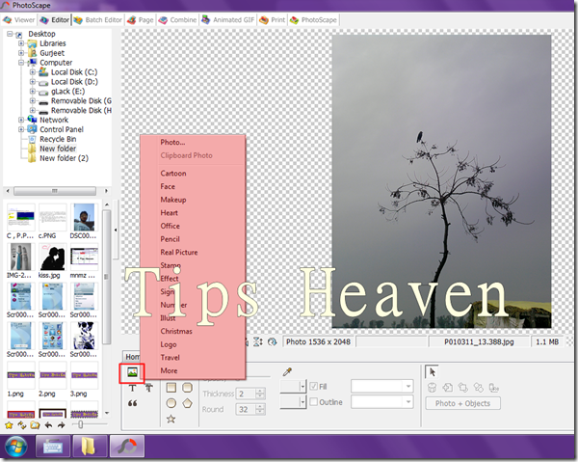This screenshot has width=578, height=462.
Task: Select the New folder (2) tree item
Action: pos(65,158)
